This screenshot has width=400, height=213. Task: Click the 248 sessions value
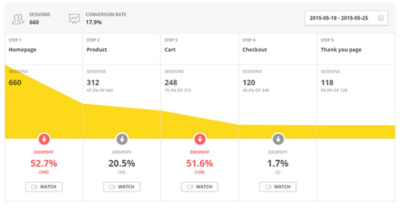point(171,83)
